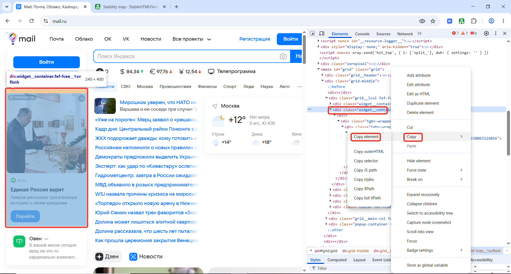Expand the Все проекты dropdown
The height and width of the screenshot is (274, 511).
point(192,39)
